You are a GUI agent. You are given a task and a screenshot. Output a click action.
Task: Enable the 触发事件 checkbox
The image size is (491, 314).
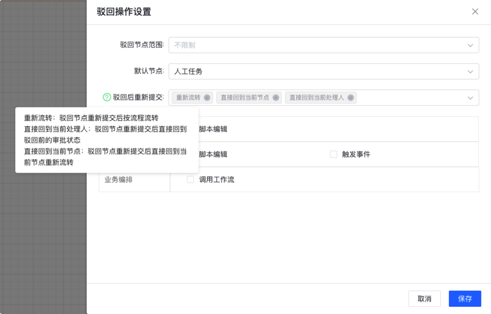tap(334, 154)
